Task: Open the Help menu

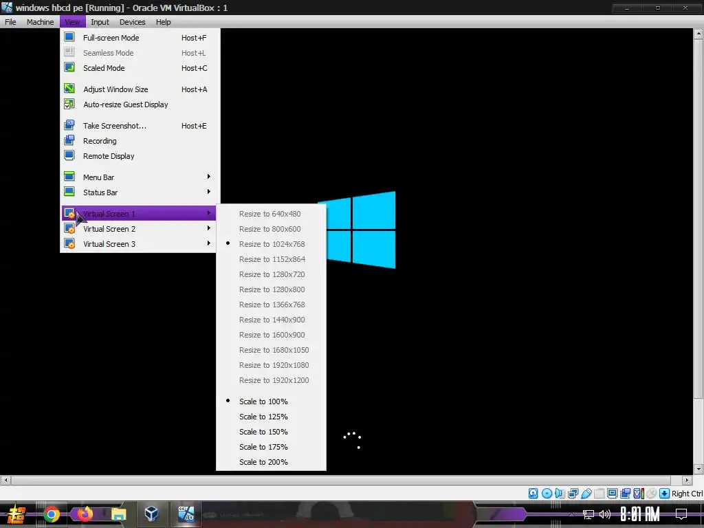Action: click(x=163, y=22)
